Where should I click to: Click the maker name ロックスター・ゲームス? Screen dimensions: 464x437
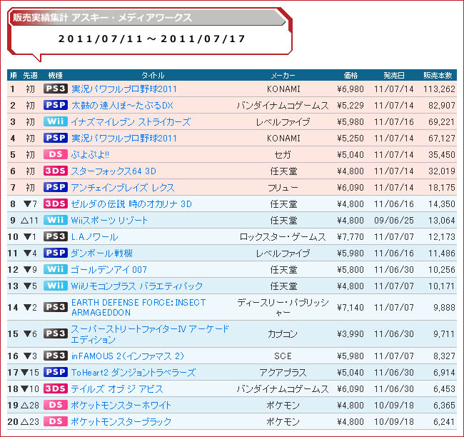(283, 237)
